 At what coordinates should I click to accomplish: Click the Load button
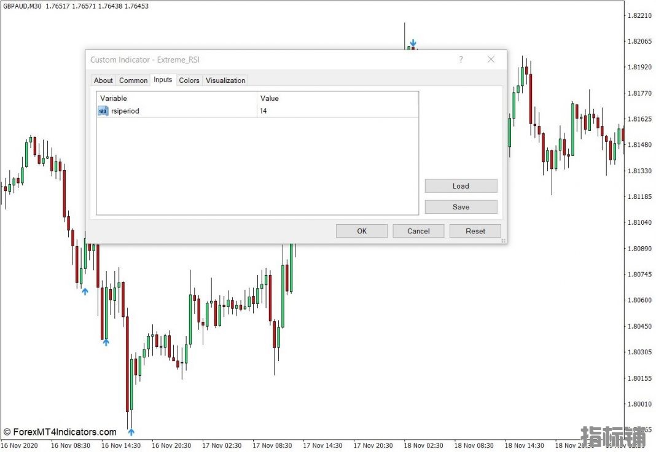coord(461,186)
